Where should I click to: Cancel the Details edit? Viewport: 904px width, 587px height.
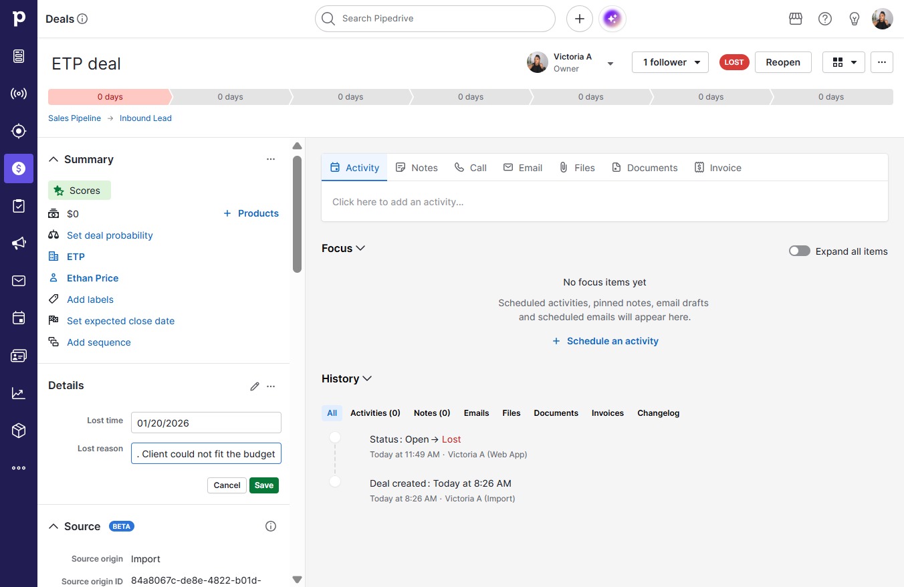pos(227,485)
